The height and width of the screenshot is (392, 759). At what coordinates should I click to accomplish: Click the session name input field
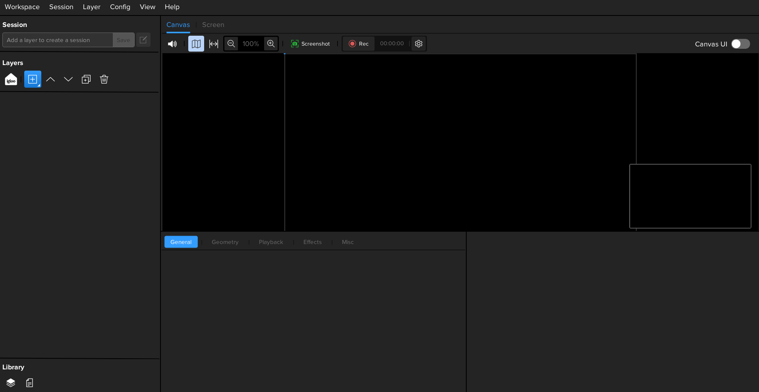tap(57, 40)
